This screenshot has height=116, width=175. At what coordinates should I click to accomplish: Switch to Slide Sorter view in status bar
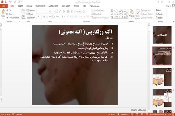pos(137,114)
